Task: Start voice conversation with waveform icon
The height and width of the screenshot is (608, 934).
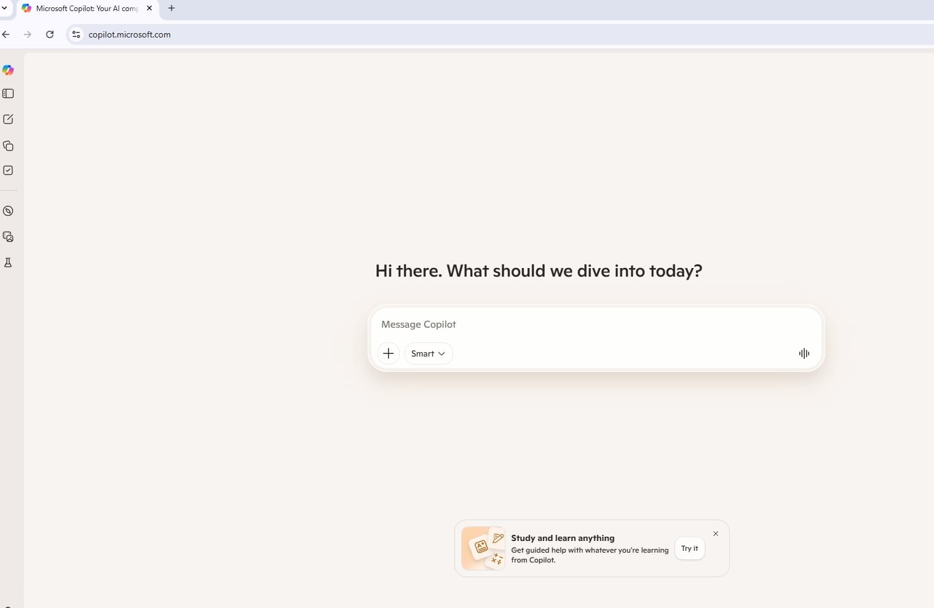Action: tap(804, 353)
